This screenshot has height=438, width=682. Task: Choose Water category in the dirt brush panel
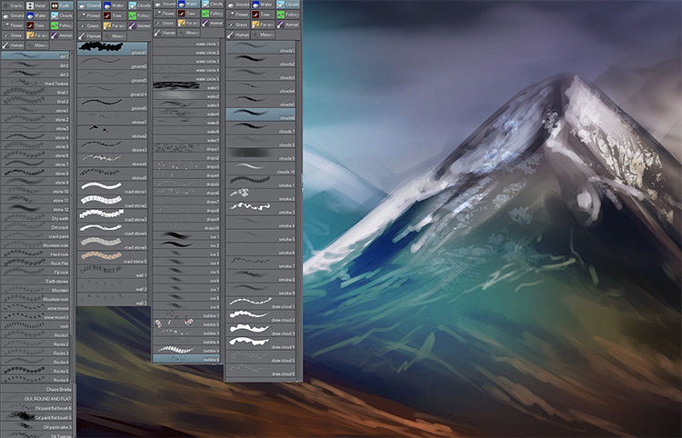point(36,15)
